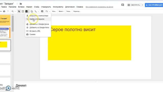The width and height of the screenshot is (163, 92).
Task: Click chain link icon beside Вставить URL
Action: pyautogui.click(x=27, y=31)
